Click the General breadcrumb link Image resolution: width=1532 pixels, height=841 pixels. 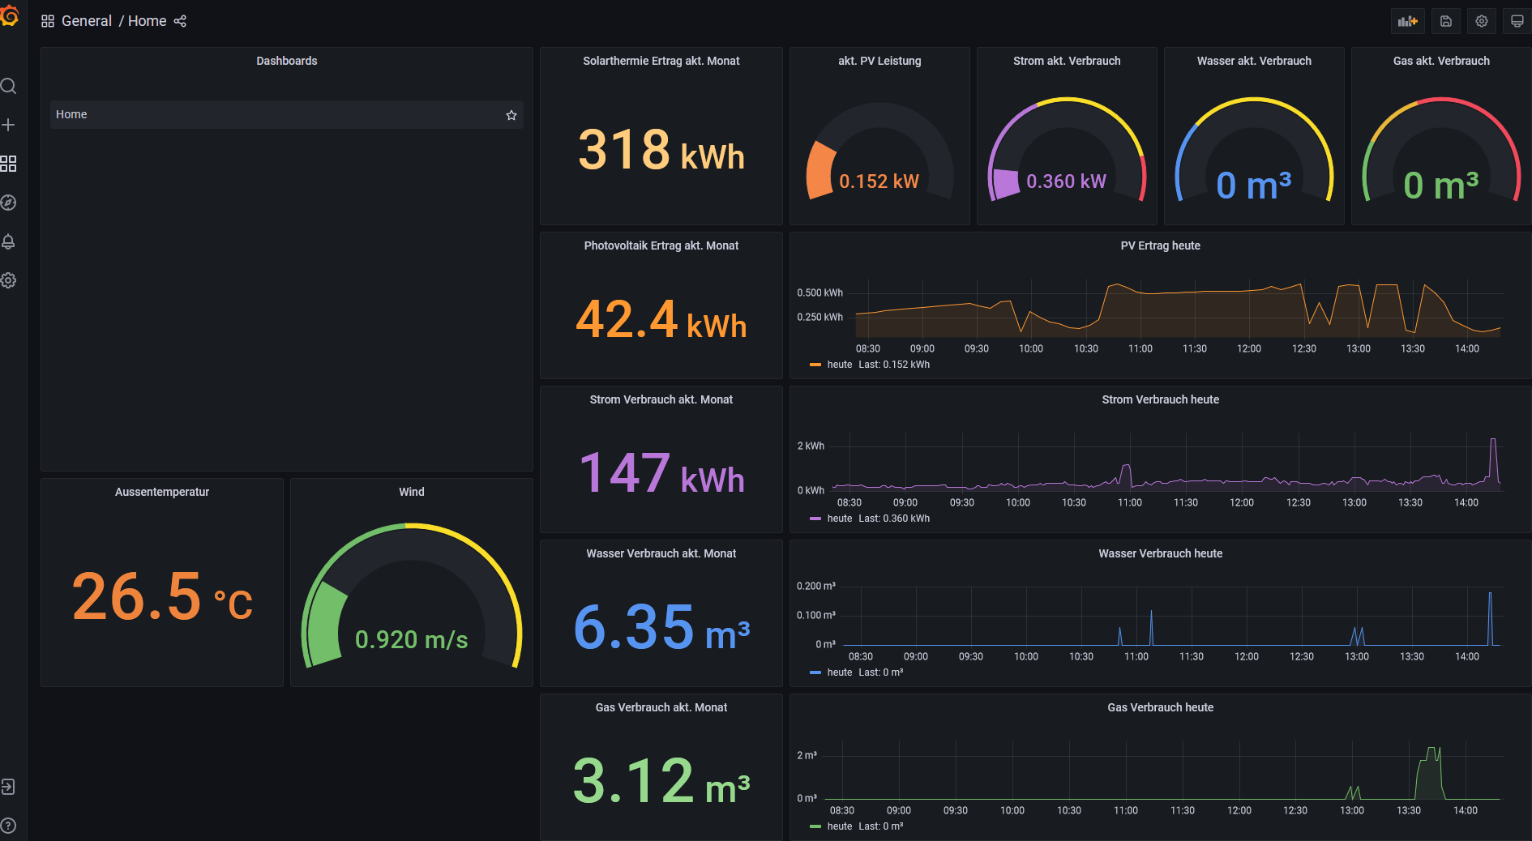(x=87, y=21)
